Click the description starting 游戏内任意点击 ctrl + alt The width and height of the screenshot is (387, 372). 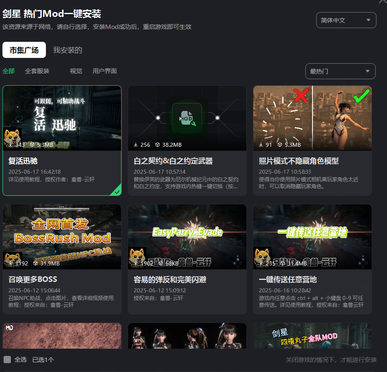(x=311, y=301)
